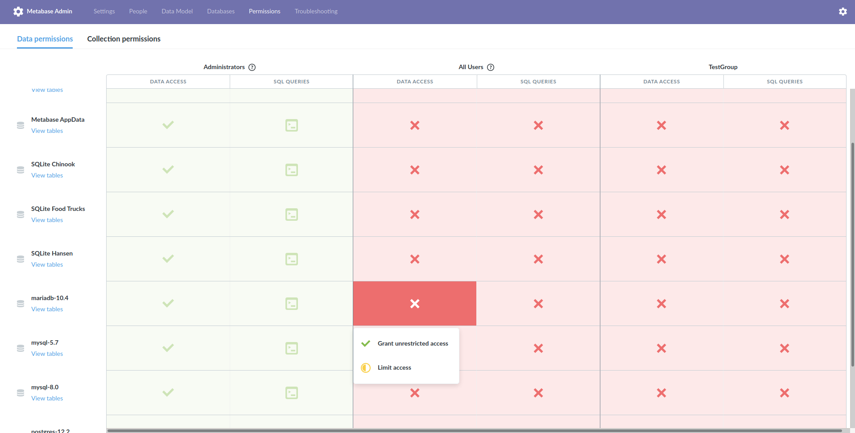855x433 pixels.
Task: Navigate to Databases in the admin bar
Action: 221,11
